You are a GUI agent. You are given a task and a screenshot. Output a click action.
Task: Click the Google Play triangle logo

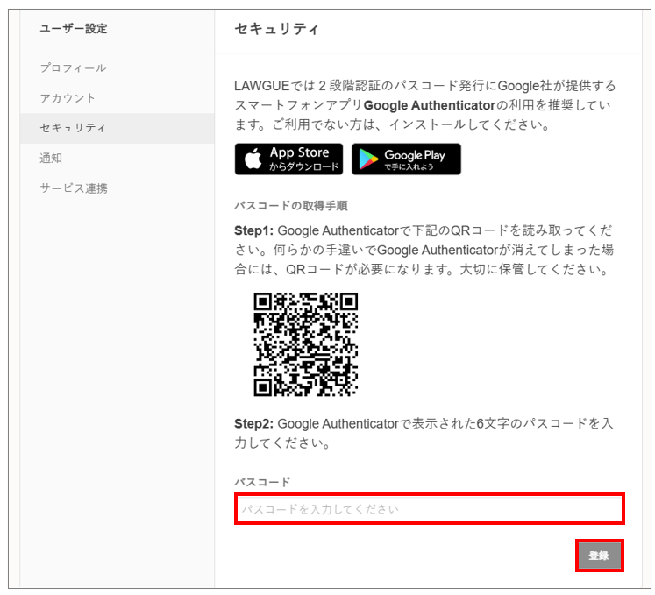pyautogui.click(x=368, y=159)
